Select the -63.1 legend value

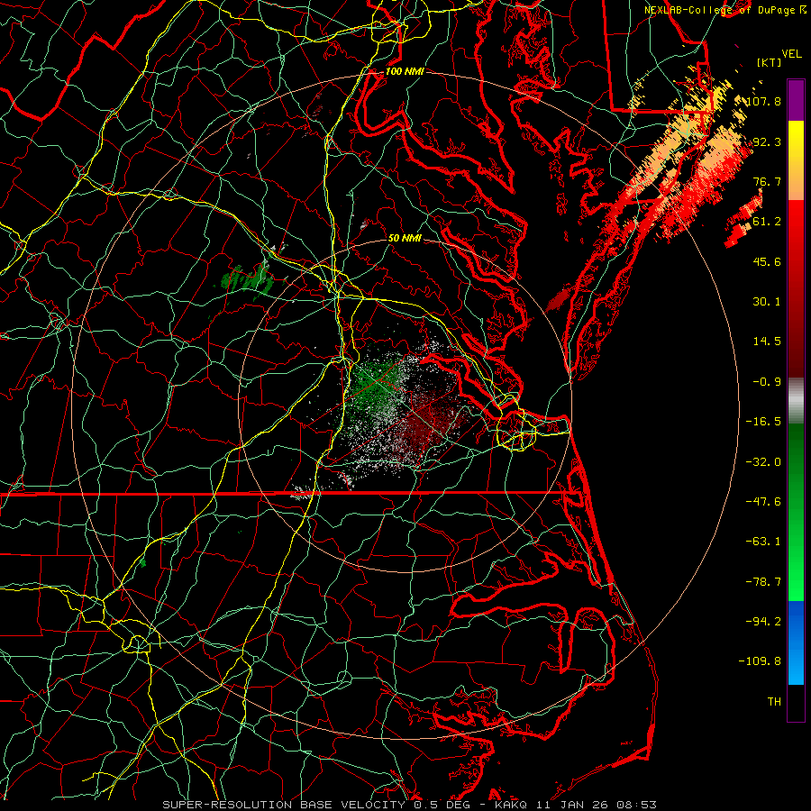pos(763,542)
